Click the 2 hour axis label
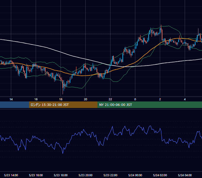 160,99
